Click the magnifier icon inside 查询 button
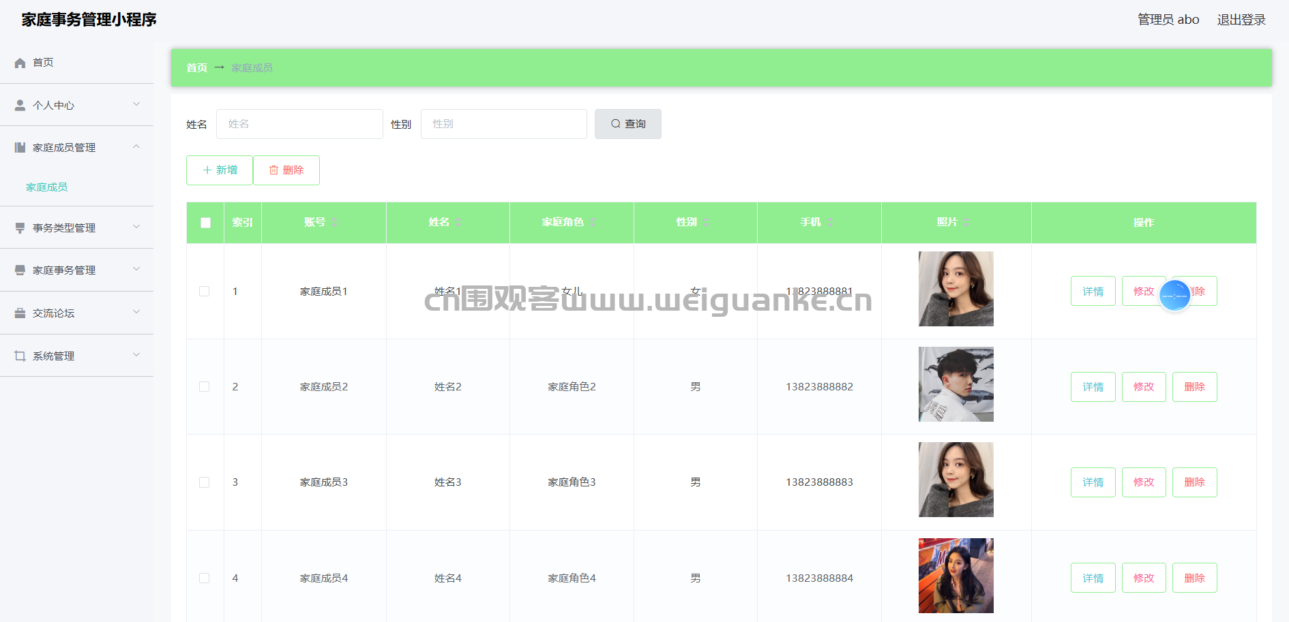 [x=614, y=124]
